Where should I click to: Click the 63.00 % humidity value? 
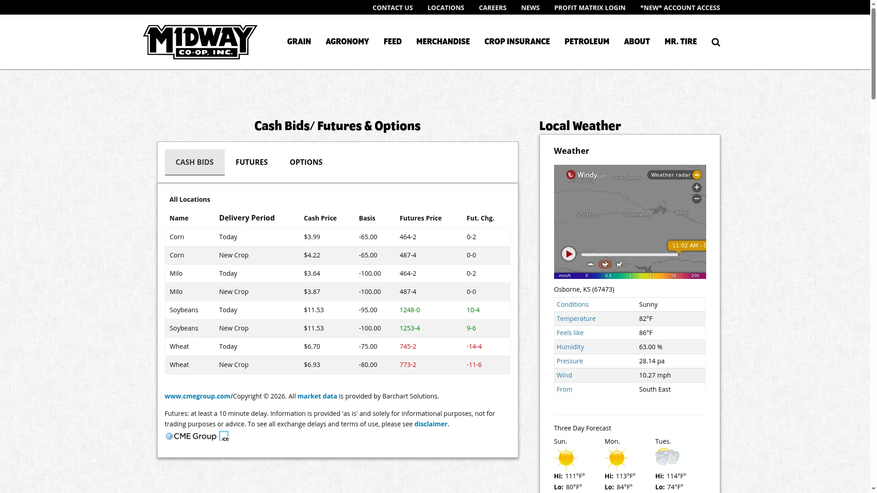[651, 347]
